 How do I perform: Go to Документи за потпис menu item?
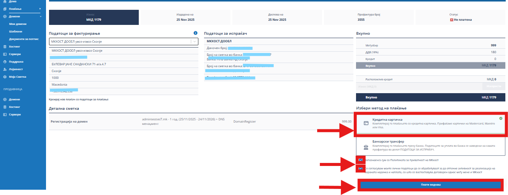23,39
